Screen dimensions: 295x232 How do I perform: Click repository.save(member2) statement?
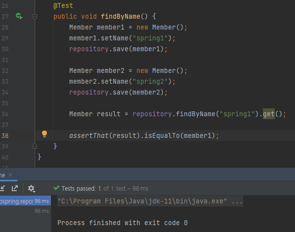click(118, 93)
